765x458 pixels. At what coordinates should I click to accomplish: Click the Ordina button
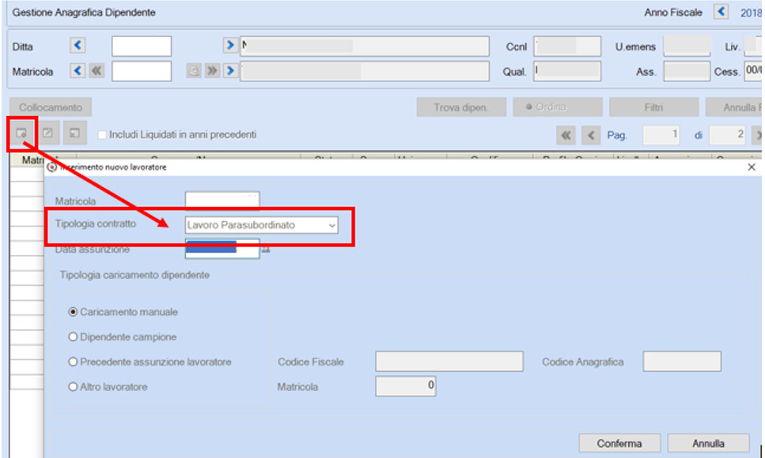coord(558,107)
